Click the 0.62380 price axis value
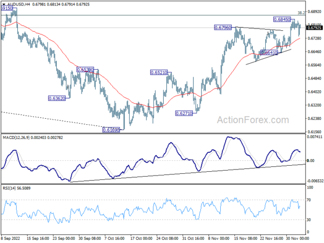This screenshot has width=324, height=243. 314,119
